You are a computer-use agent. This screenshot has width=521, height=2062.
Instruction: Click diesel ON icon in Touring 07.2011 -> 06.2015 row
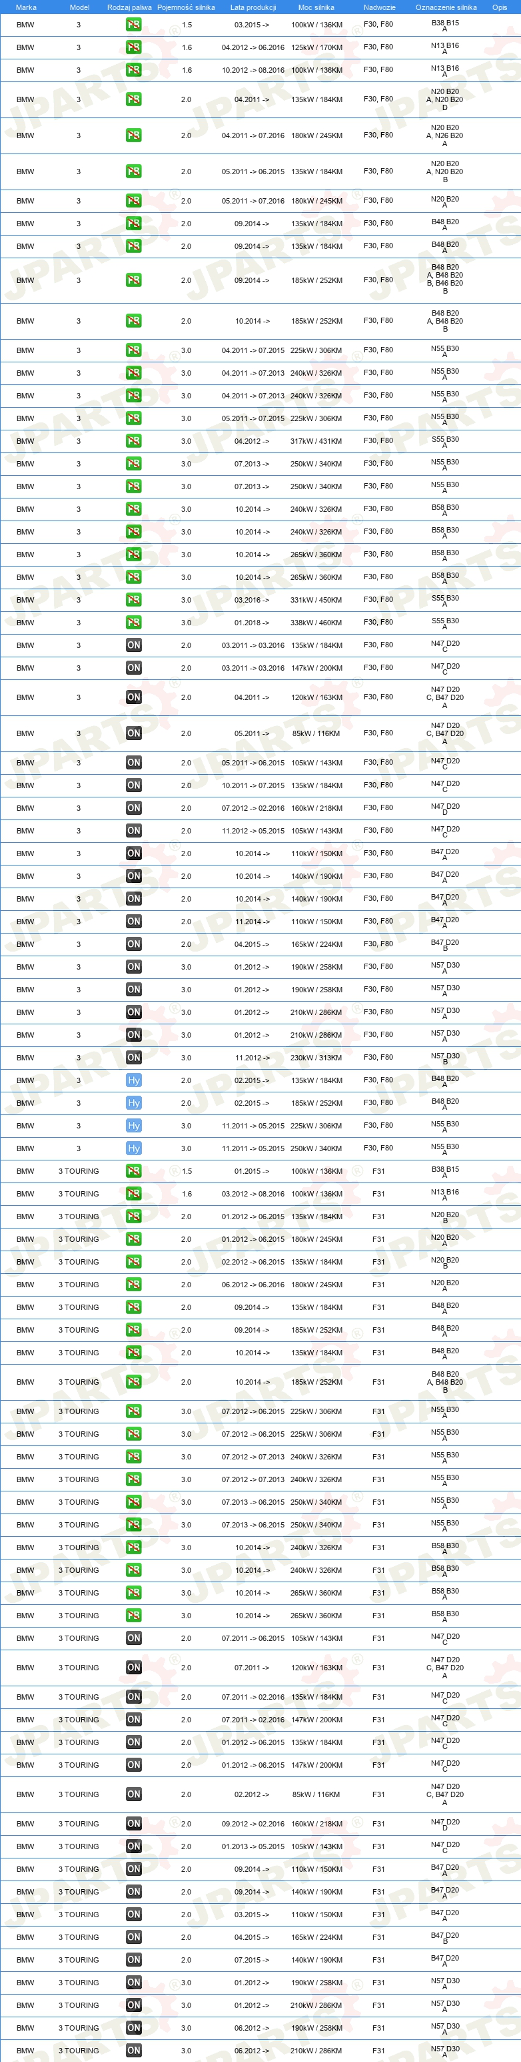tap(133, 1638)
